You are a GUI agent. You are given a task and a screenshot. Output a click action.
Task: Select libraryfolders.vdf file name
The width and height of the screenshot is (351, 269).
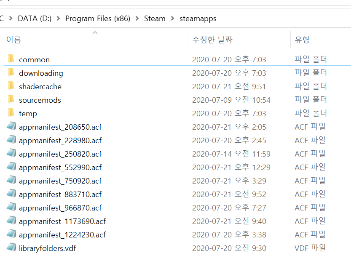coord(48,248)
